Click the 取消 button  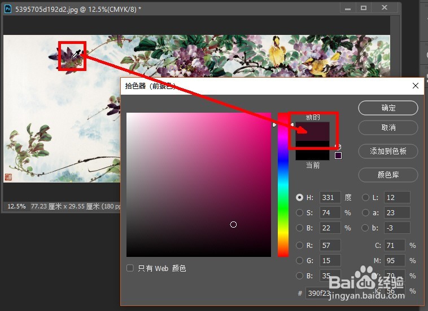tap(388, 128)
